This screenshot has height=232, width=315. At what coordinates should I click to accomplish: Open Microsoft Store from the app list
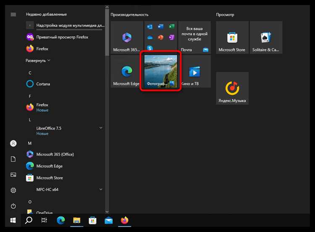tap(65, 178)
